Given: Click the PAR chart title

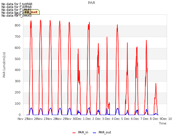Looking at the screenshot, I should pyautogui.click(x=91, y=3).
